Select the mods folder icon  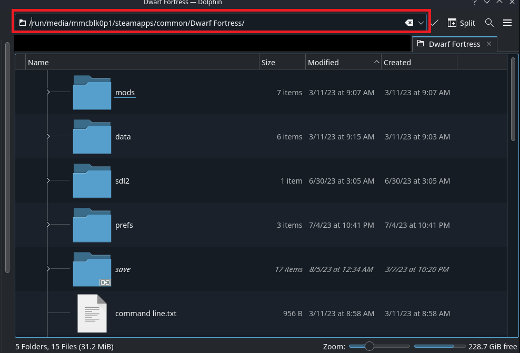(x=92, y=93)
